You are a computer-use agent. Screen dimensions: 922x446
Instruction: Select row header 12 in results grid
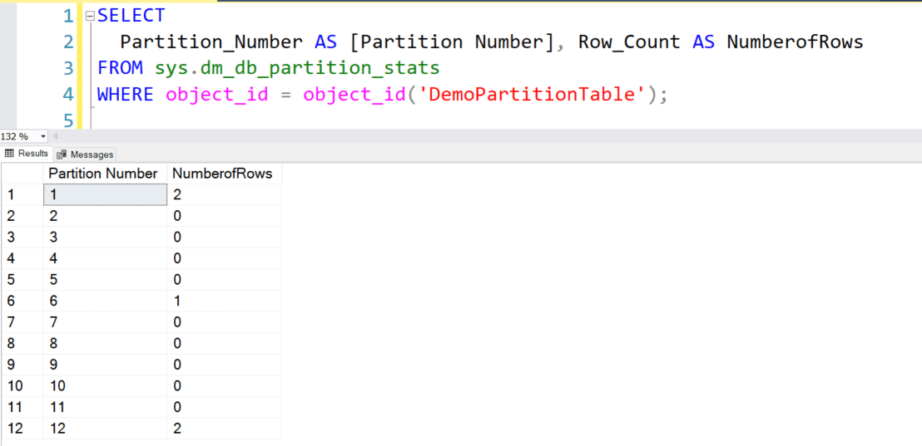point(22,429)
